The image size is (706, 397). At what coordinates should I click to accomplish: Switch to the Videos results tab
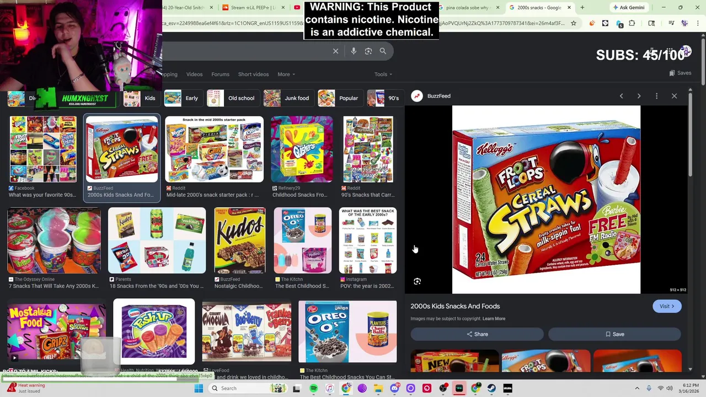pos(194,74)
